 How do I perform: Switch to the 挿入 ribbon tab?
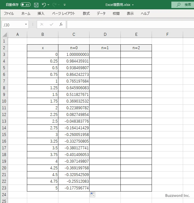point(41,13)
